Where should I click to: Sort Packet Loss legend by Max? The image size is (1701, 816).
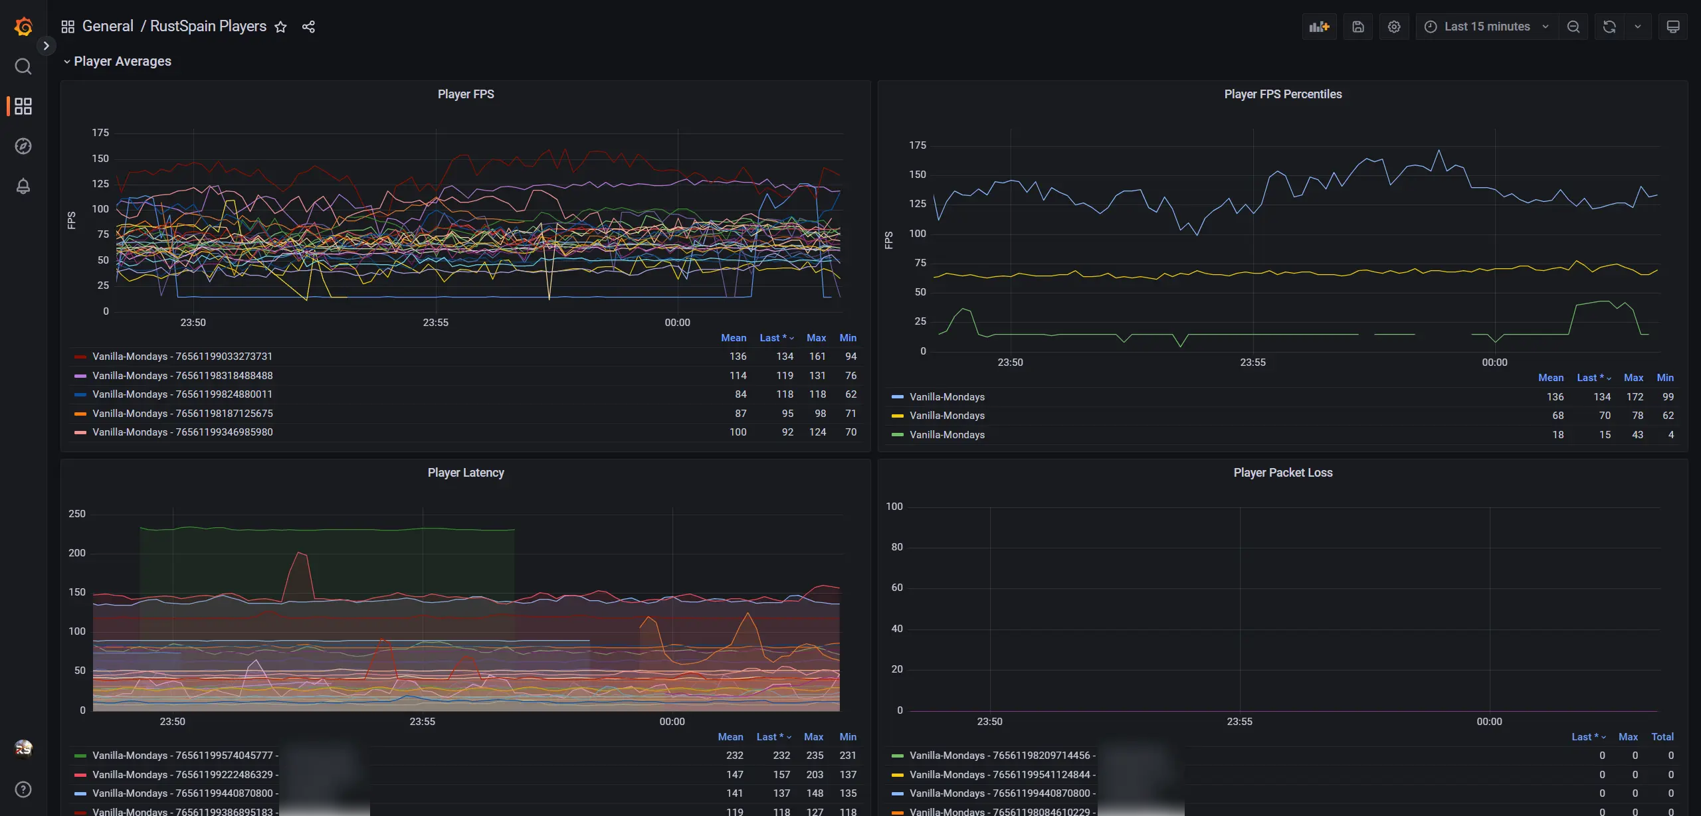pyautogui.click(x=1628, y=737)
